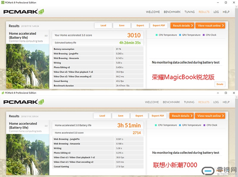Open the WELCOME tab in the lower window
This screenshot has width=238, height=177.
pos(152,102)
